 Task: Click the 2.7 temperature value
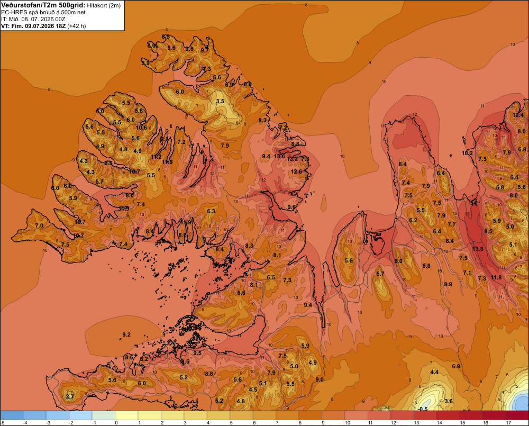70,396
